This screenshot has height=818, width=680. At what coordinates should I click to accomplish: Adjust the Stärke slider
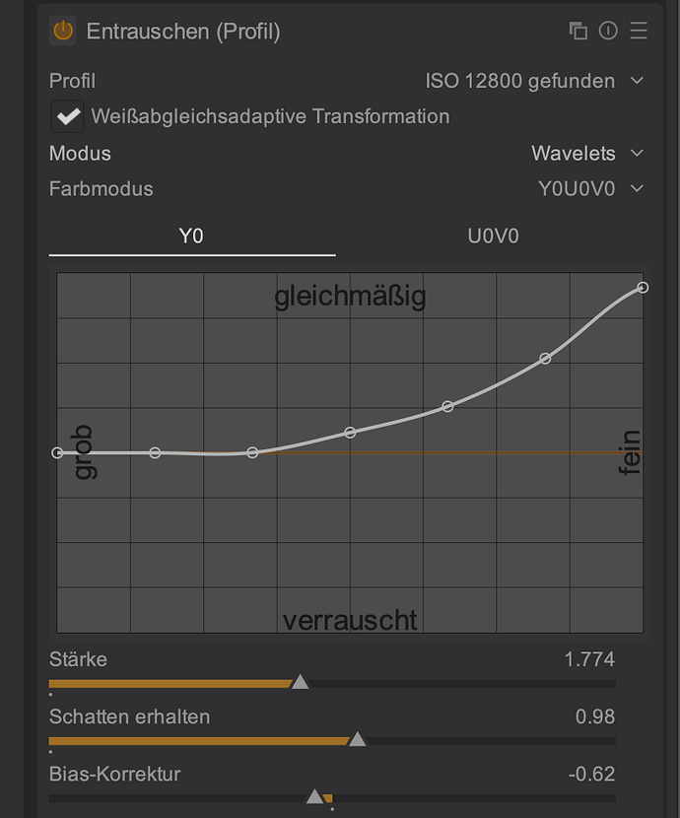[301, 682]
